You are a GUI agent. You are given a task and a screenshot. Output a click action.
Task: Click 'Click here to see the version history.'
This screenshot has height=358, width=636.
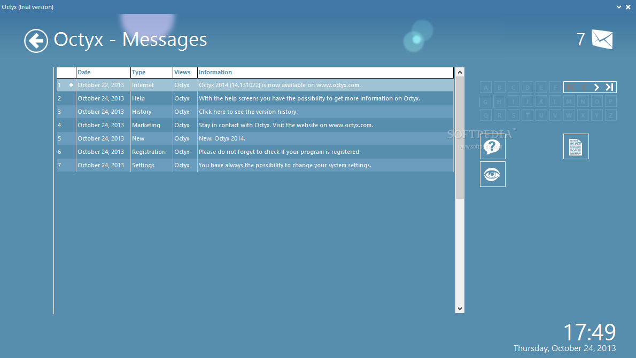coord(248,112)
